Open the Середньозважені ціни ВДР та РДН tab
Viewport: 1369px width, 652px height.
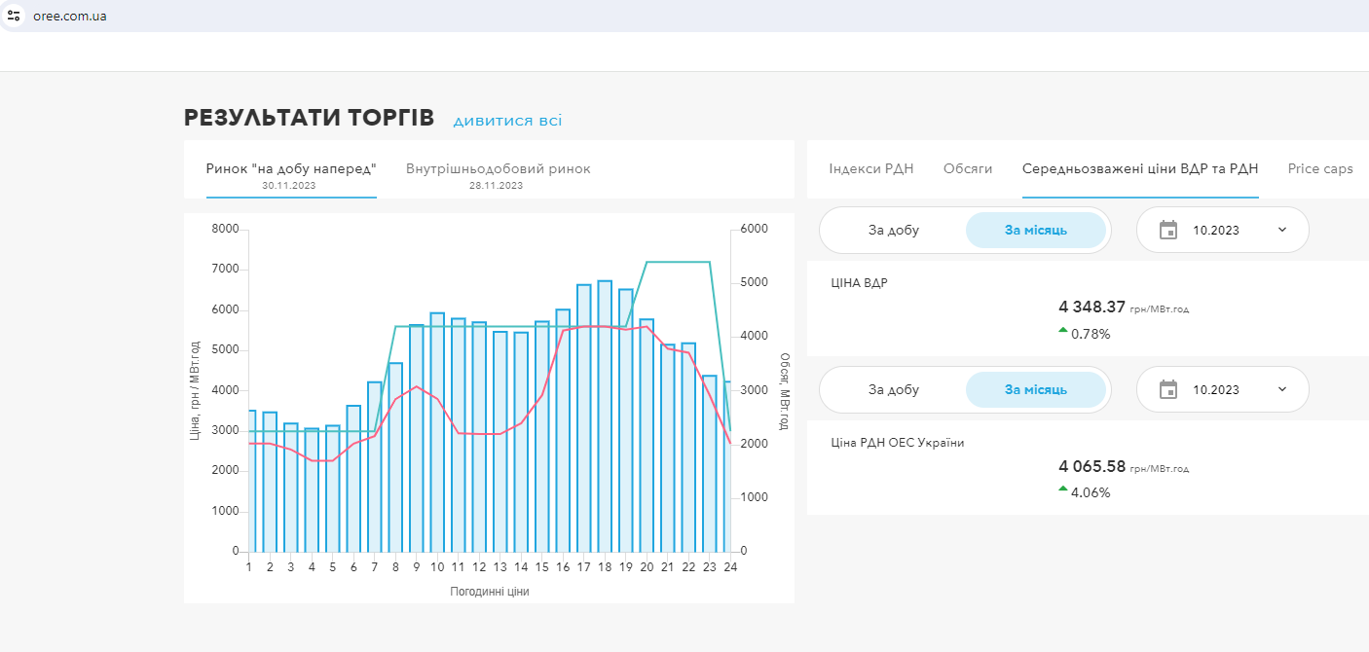point(1139,169)
